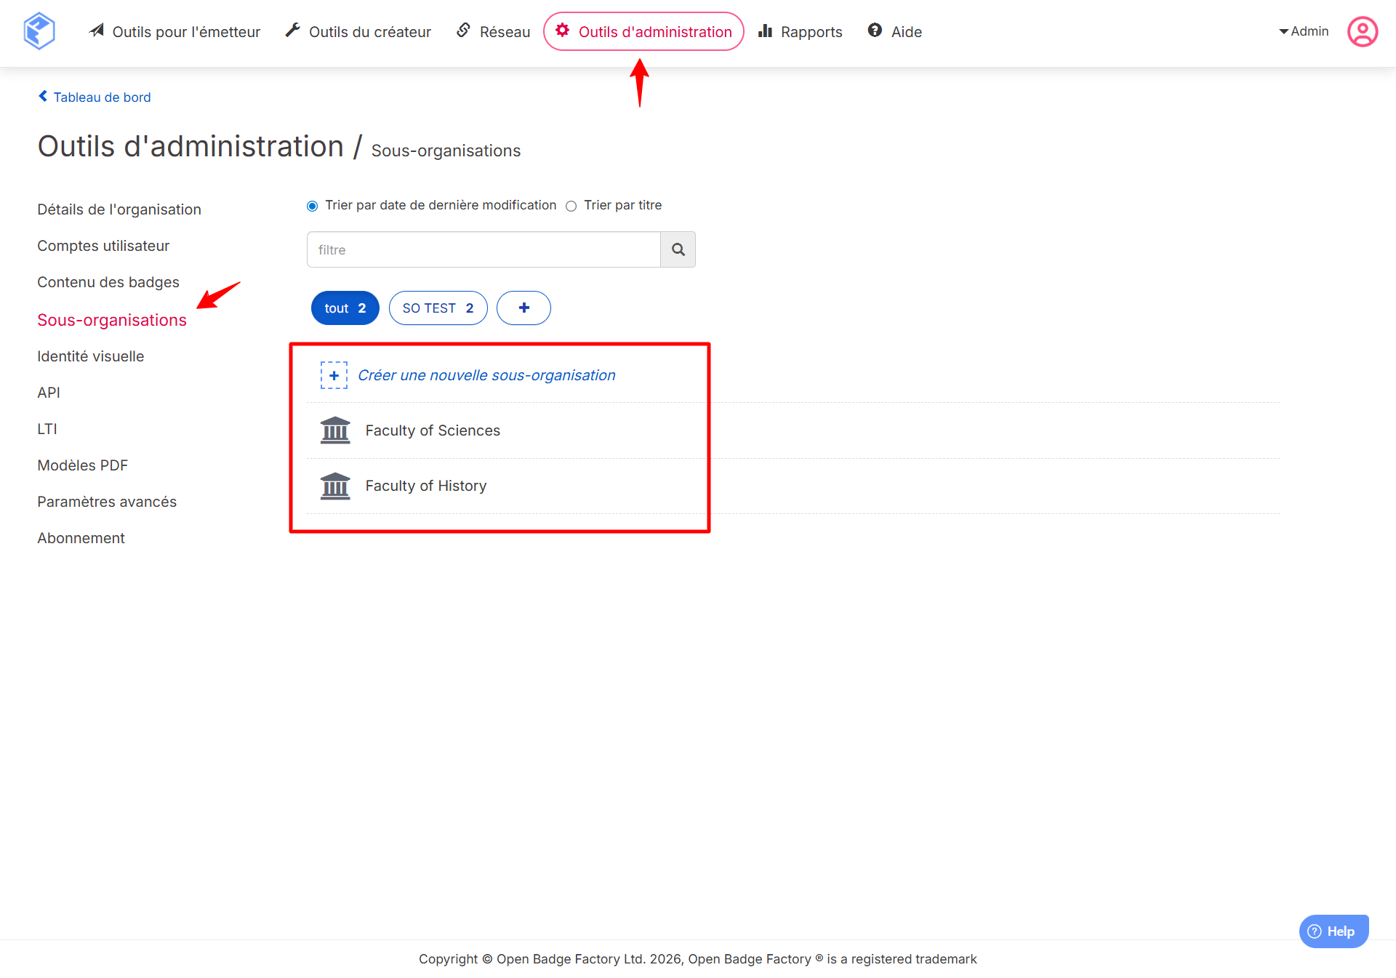Click the Faculty of History building icon
This screenshot has width=1396, height=978.
[335, 486]
